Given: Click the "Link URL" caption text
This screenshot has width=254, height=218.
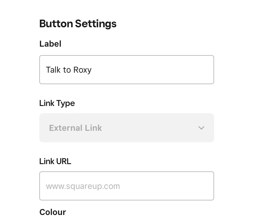Looking at the screenshot, I should click(55, 161).
